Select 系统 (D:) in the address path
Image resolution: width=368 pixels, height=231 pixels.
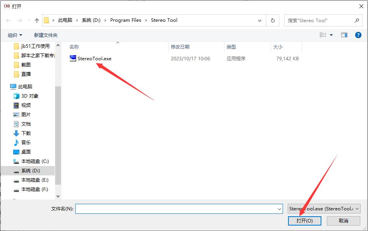click(91, 20)
